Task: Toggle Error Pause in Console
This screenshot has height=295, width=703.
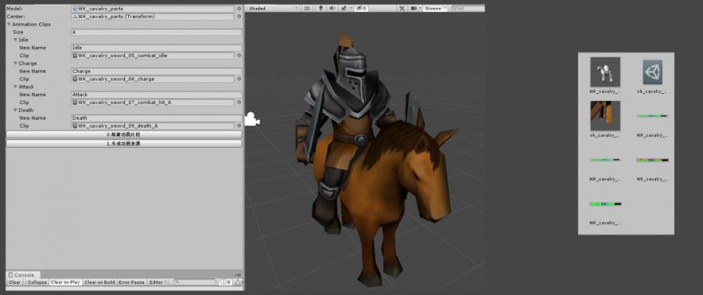Action: (132, 282)
